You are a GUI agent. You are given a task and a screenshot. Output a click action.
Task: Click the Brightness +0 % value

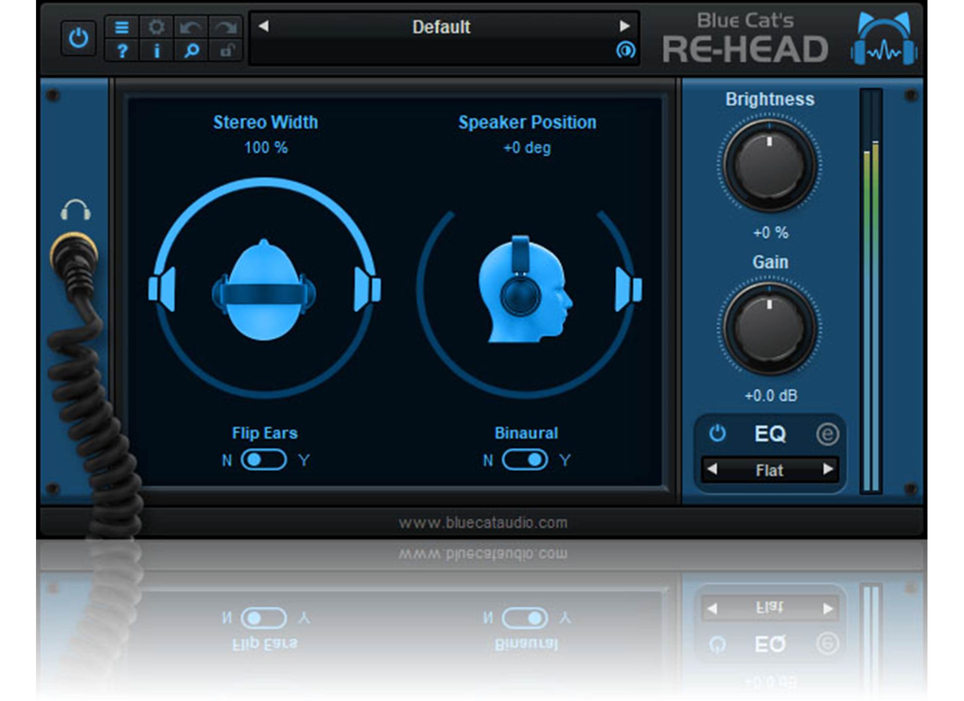coord(771,233)
